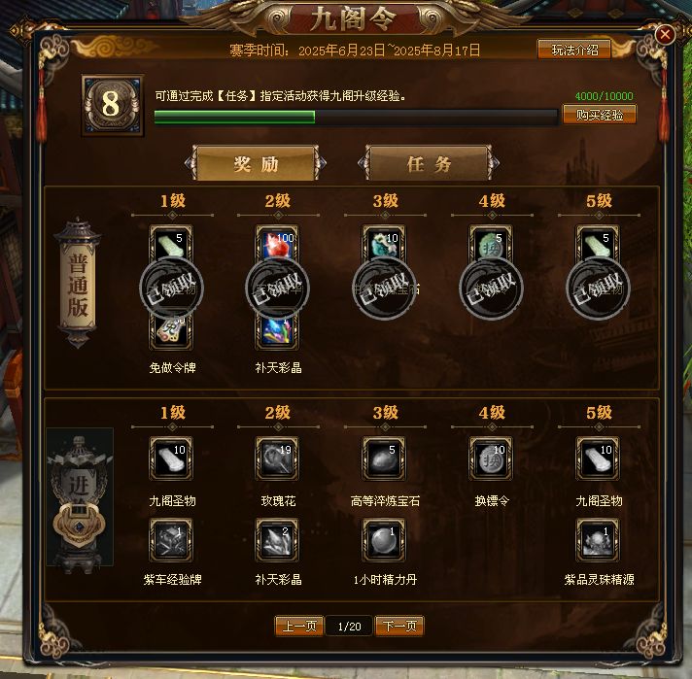Click the 购买经验 button
Screen dimensions: 692x679
[x=600, y=115]
